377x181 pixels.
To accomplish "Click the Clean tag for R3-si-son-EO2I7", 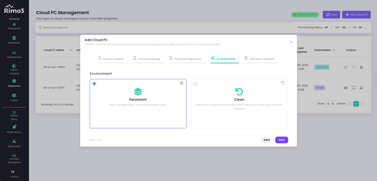I will coord(320,88).
